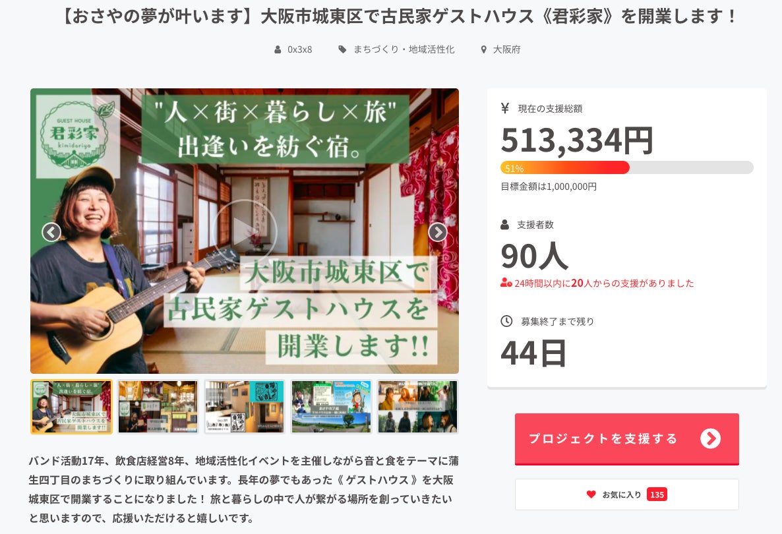Go to previous slide arrow
Screen dimensions: 782x534
click(x=51, y=232)
